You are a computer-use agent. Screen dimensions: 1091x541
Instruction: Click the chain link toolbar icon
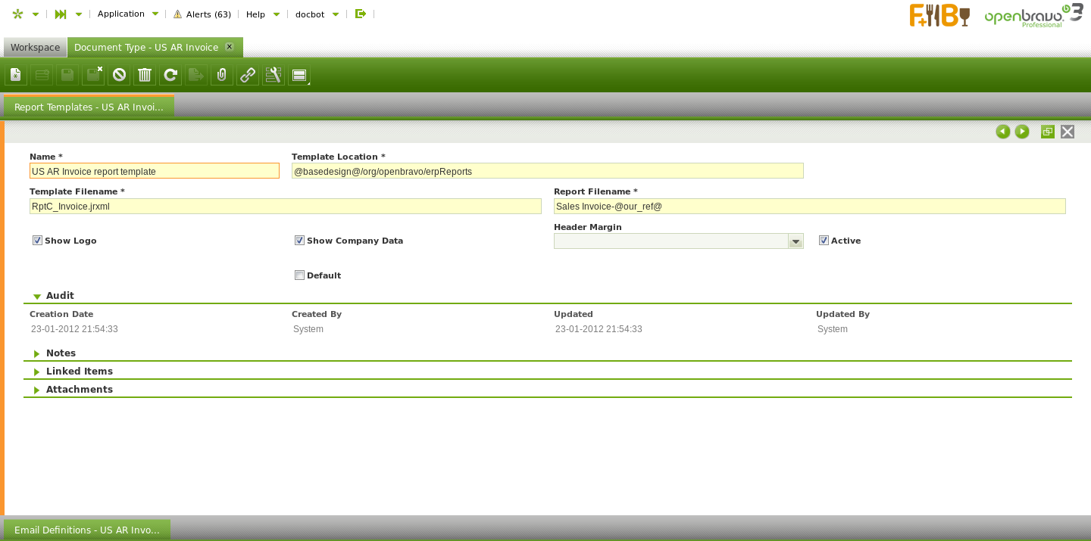pos(248,75)
